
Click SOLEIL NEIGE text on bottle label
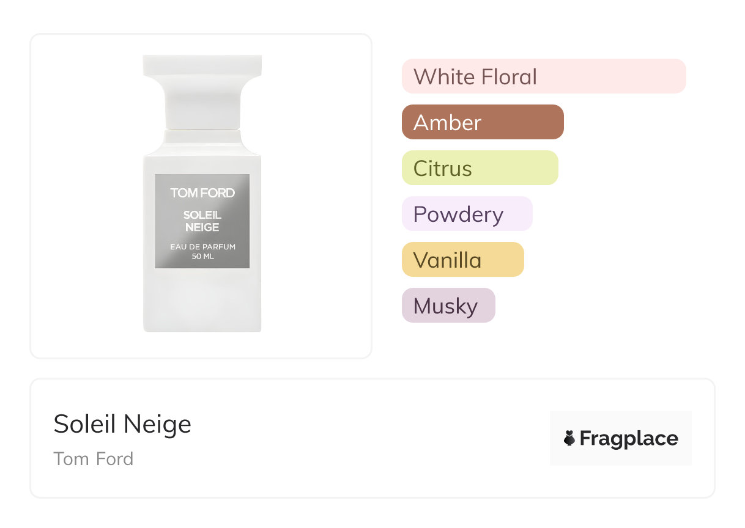[x=202, y=221]
